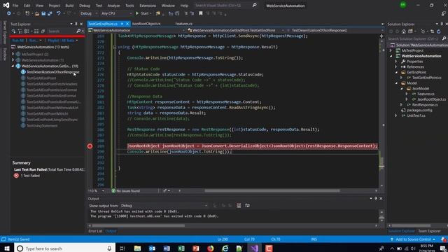Click the red failed-test icon in Summary
The image size is (448, 252).
pos(16,176)
